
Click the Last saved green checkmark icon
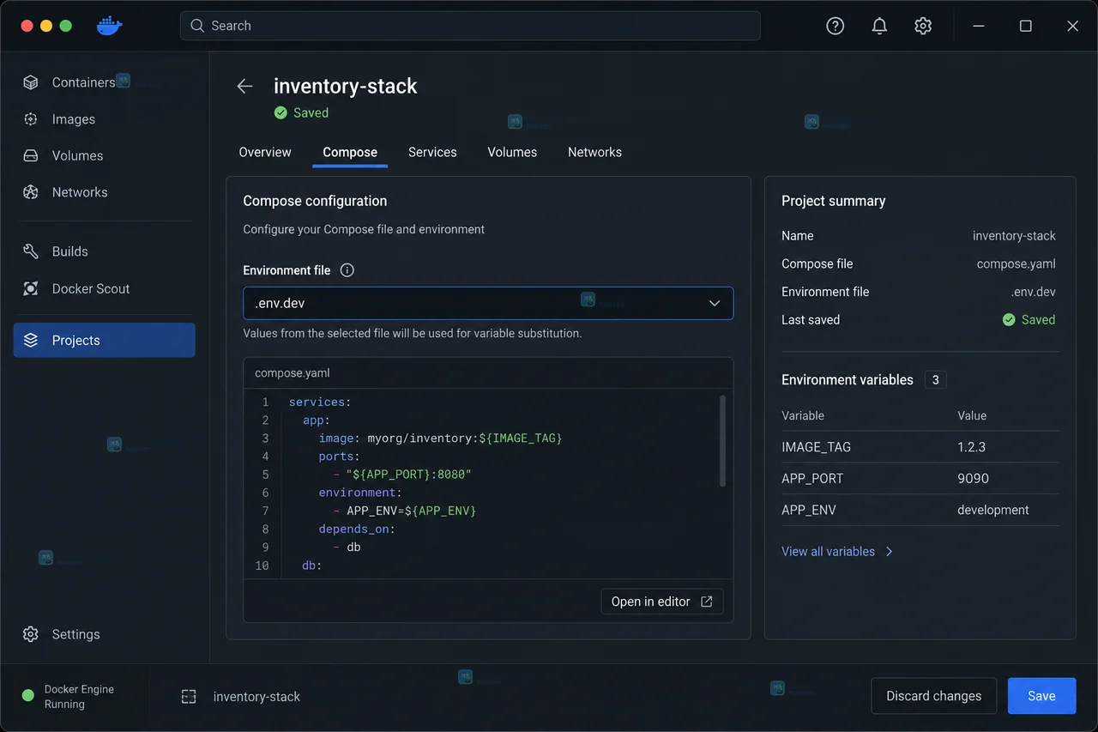[x=1009, y=319]
